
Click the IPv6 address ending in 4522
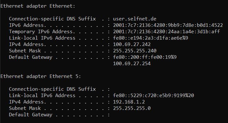(168, 25)
